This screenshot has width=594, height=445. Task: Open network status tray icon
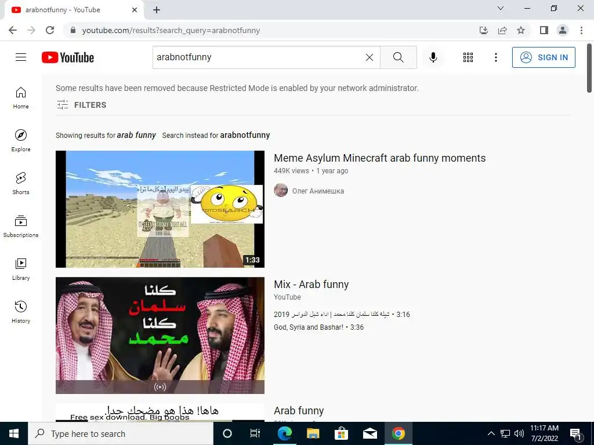[x=505, y=433]
